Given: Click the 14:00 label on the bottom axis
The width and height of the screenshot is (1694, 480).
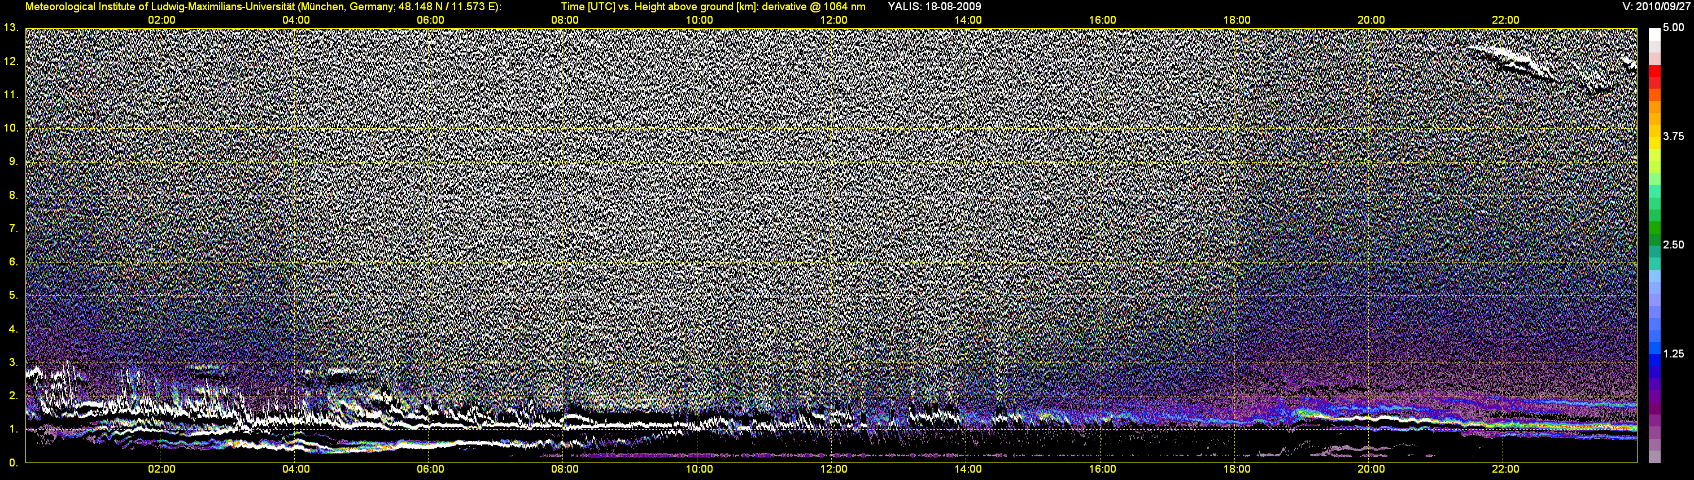Looking at the screenshot, I should tap(968, 469).
